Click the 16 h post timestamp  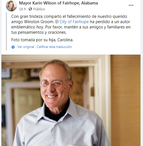click(23, 9)
